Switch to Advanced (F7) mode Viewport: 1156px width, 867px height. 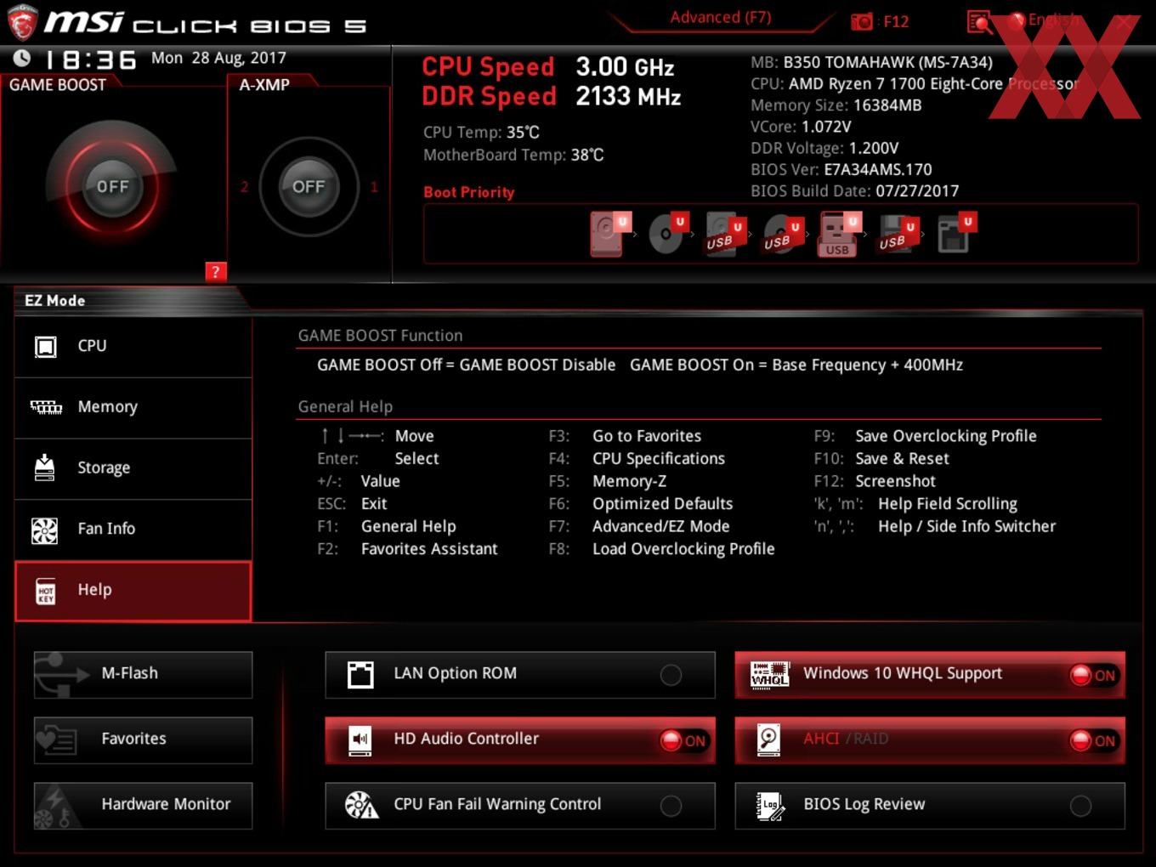coord(720,17)
